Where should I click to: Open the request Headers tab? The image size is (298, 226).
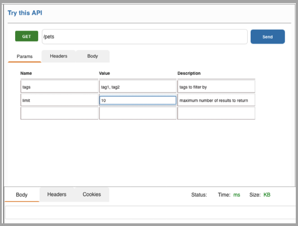click(x=59, y=56)
